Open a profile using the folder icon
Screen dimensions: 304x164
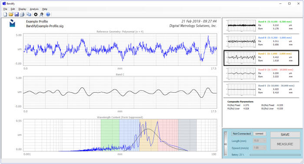pos(11,14)
